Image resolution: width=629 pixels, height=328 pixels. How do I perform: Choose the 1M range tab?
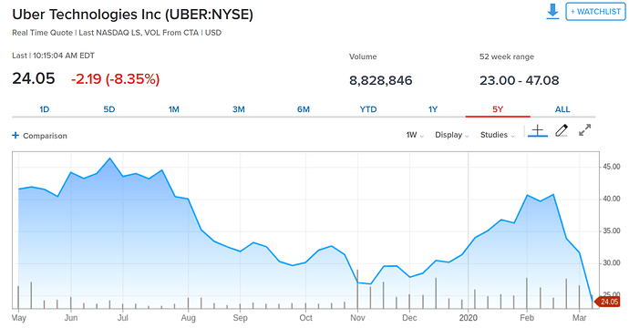tap(174, 109)
